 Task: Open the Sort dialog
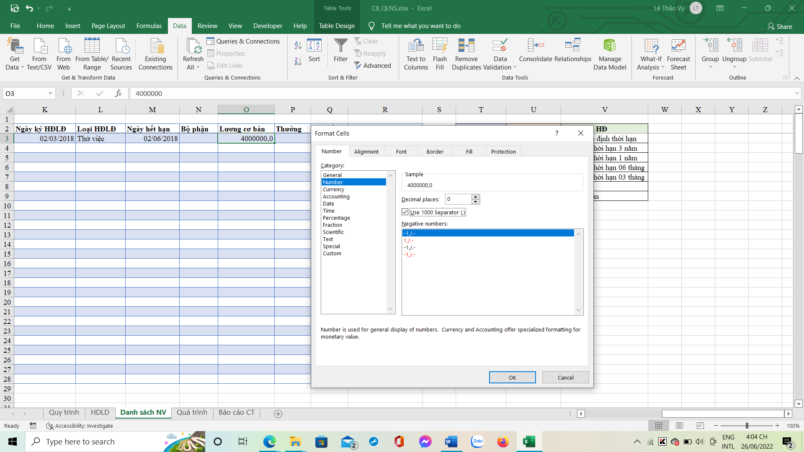click(x=314, y=50)
